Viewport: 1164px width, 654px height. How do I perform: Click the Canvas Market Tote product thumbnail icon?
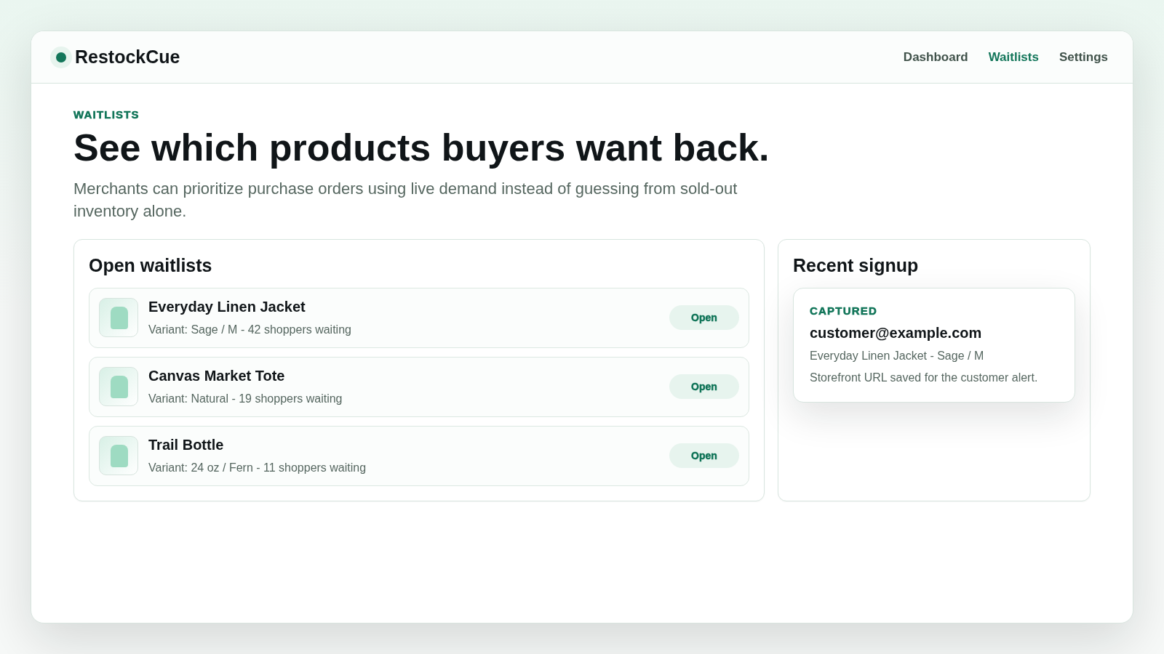pyautogui.click(x=119, y=387)
